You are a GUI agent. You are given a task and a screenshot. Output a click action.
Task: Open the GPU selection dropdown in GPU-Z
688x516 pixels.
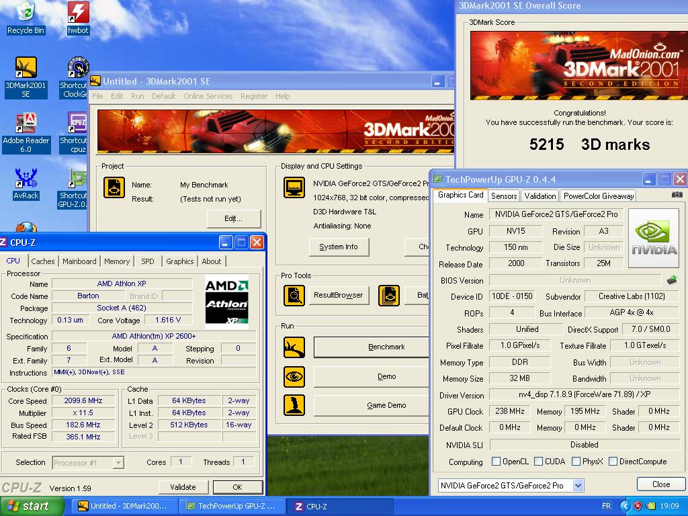pos(578,485)
